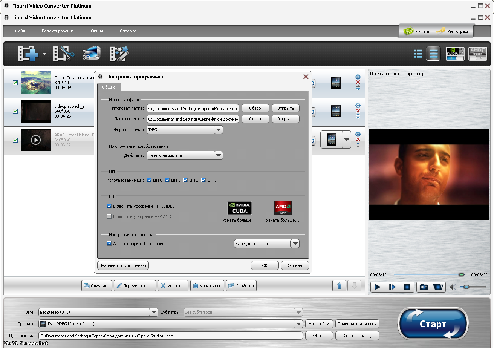Image resolution: width=494 pixels, height=348 pixels.
Task: Expand the iPad MPEG4 profile dropdown
Action: (x=298, y=324)
